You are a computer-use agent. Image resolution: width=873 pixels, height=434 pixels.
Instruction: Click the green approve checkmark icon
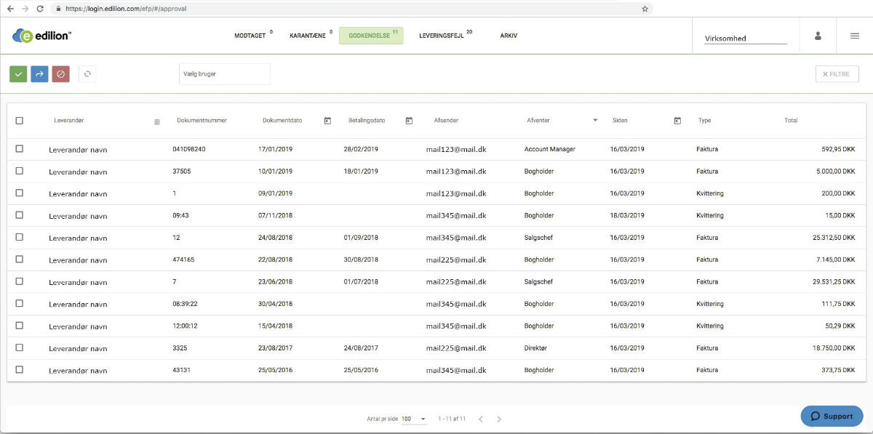(17, 73)
